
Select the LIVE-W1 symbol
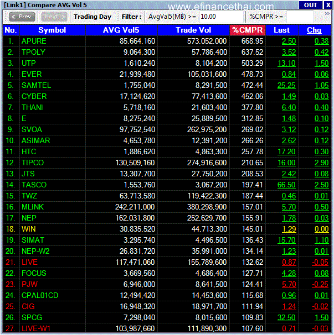36,329
